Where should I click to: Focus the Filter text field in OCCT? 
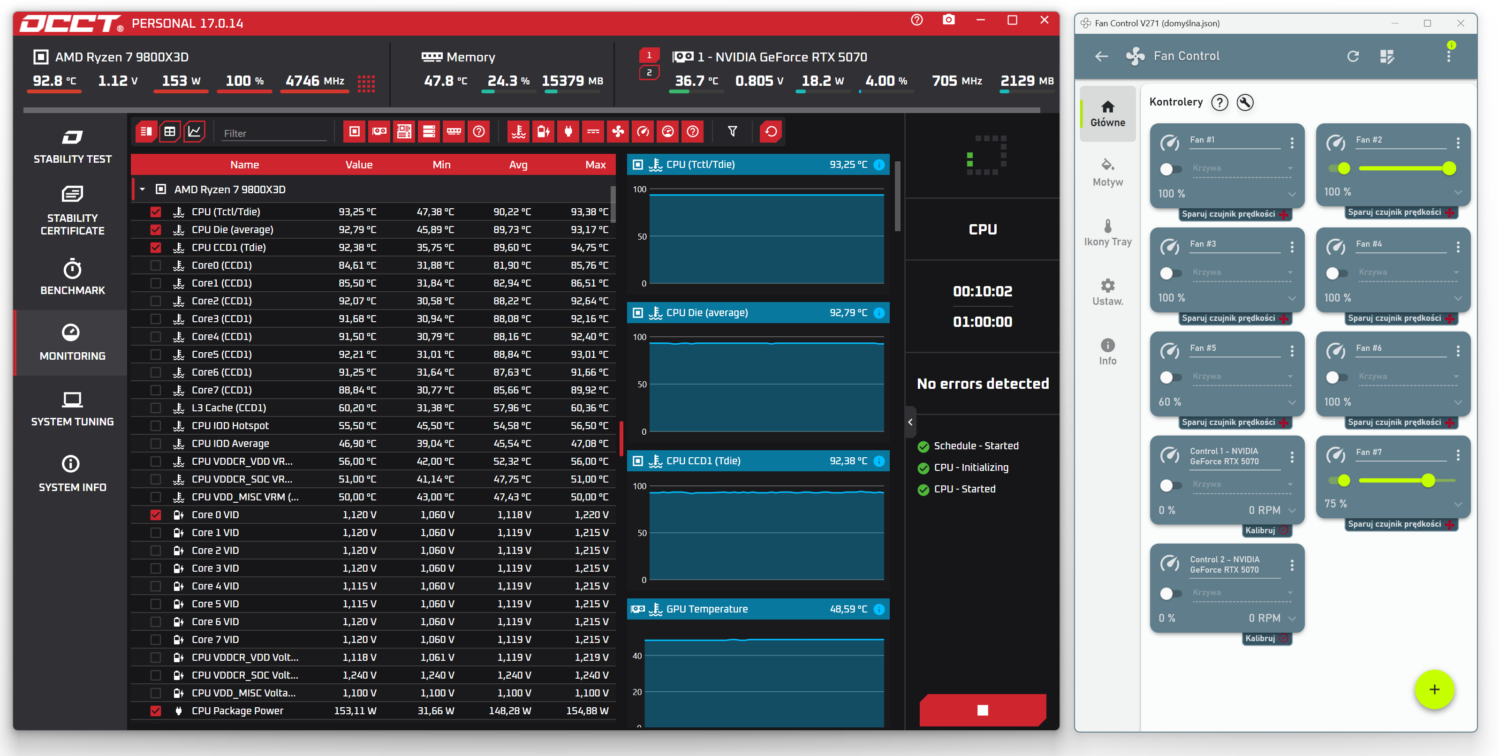(275, 133)
